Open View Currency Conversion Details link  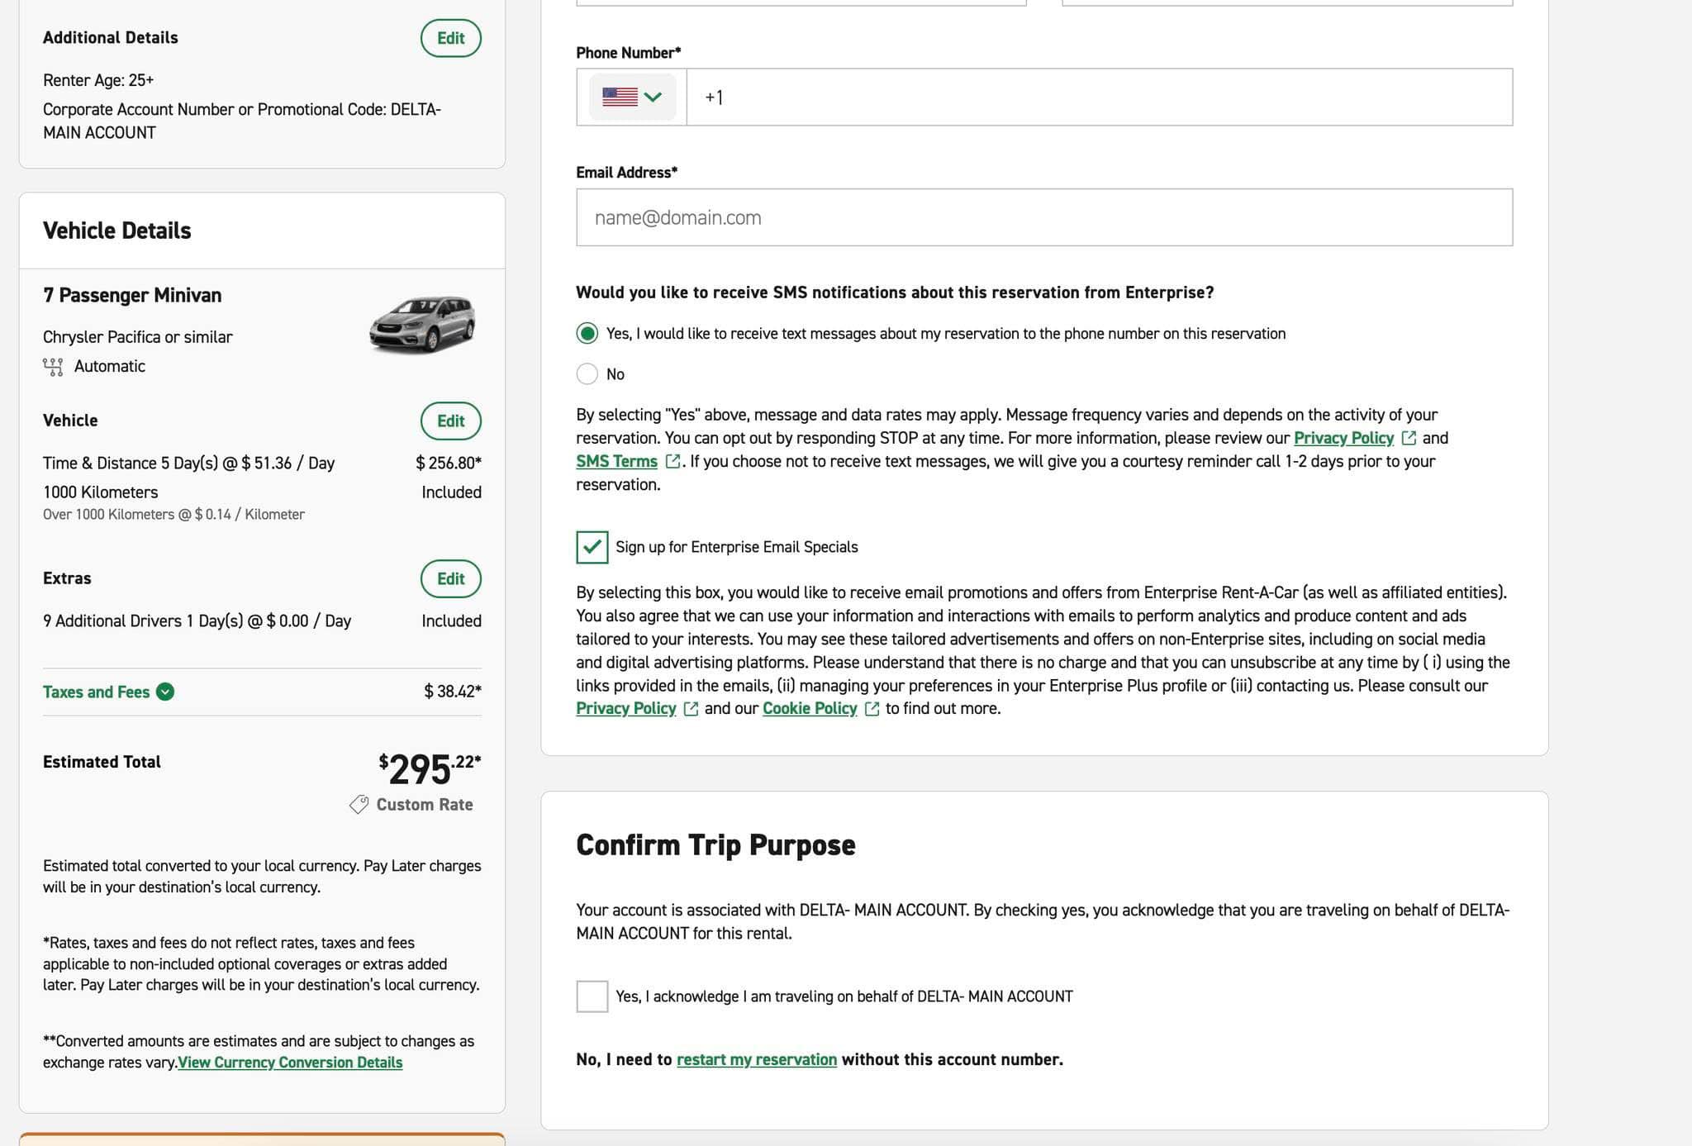[x=290, y=1063]
